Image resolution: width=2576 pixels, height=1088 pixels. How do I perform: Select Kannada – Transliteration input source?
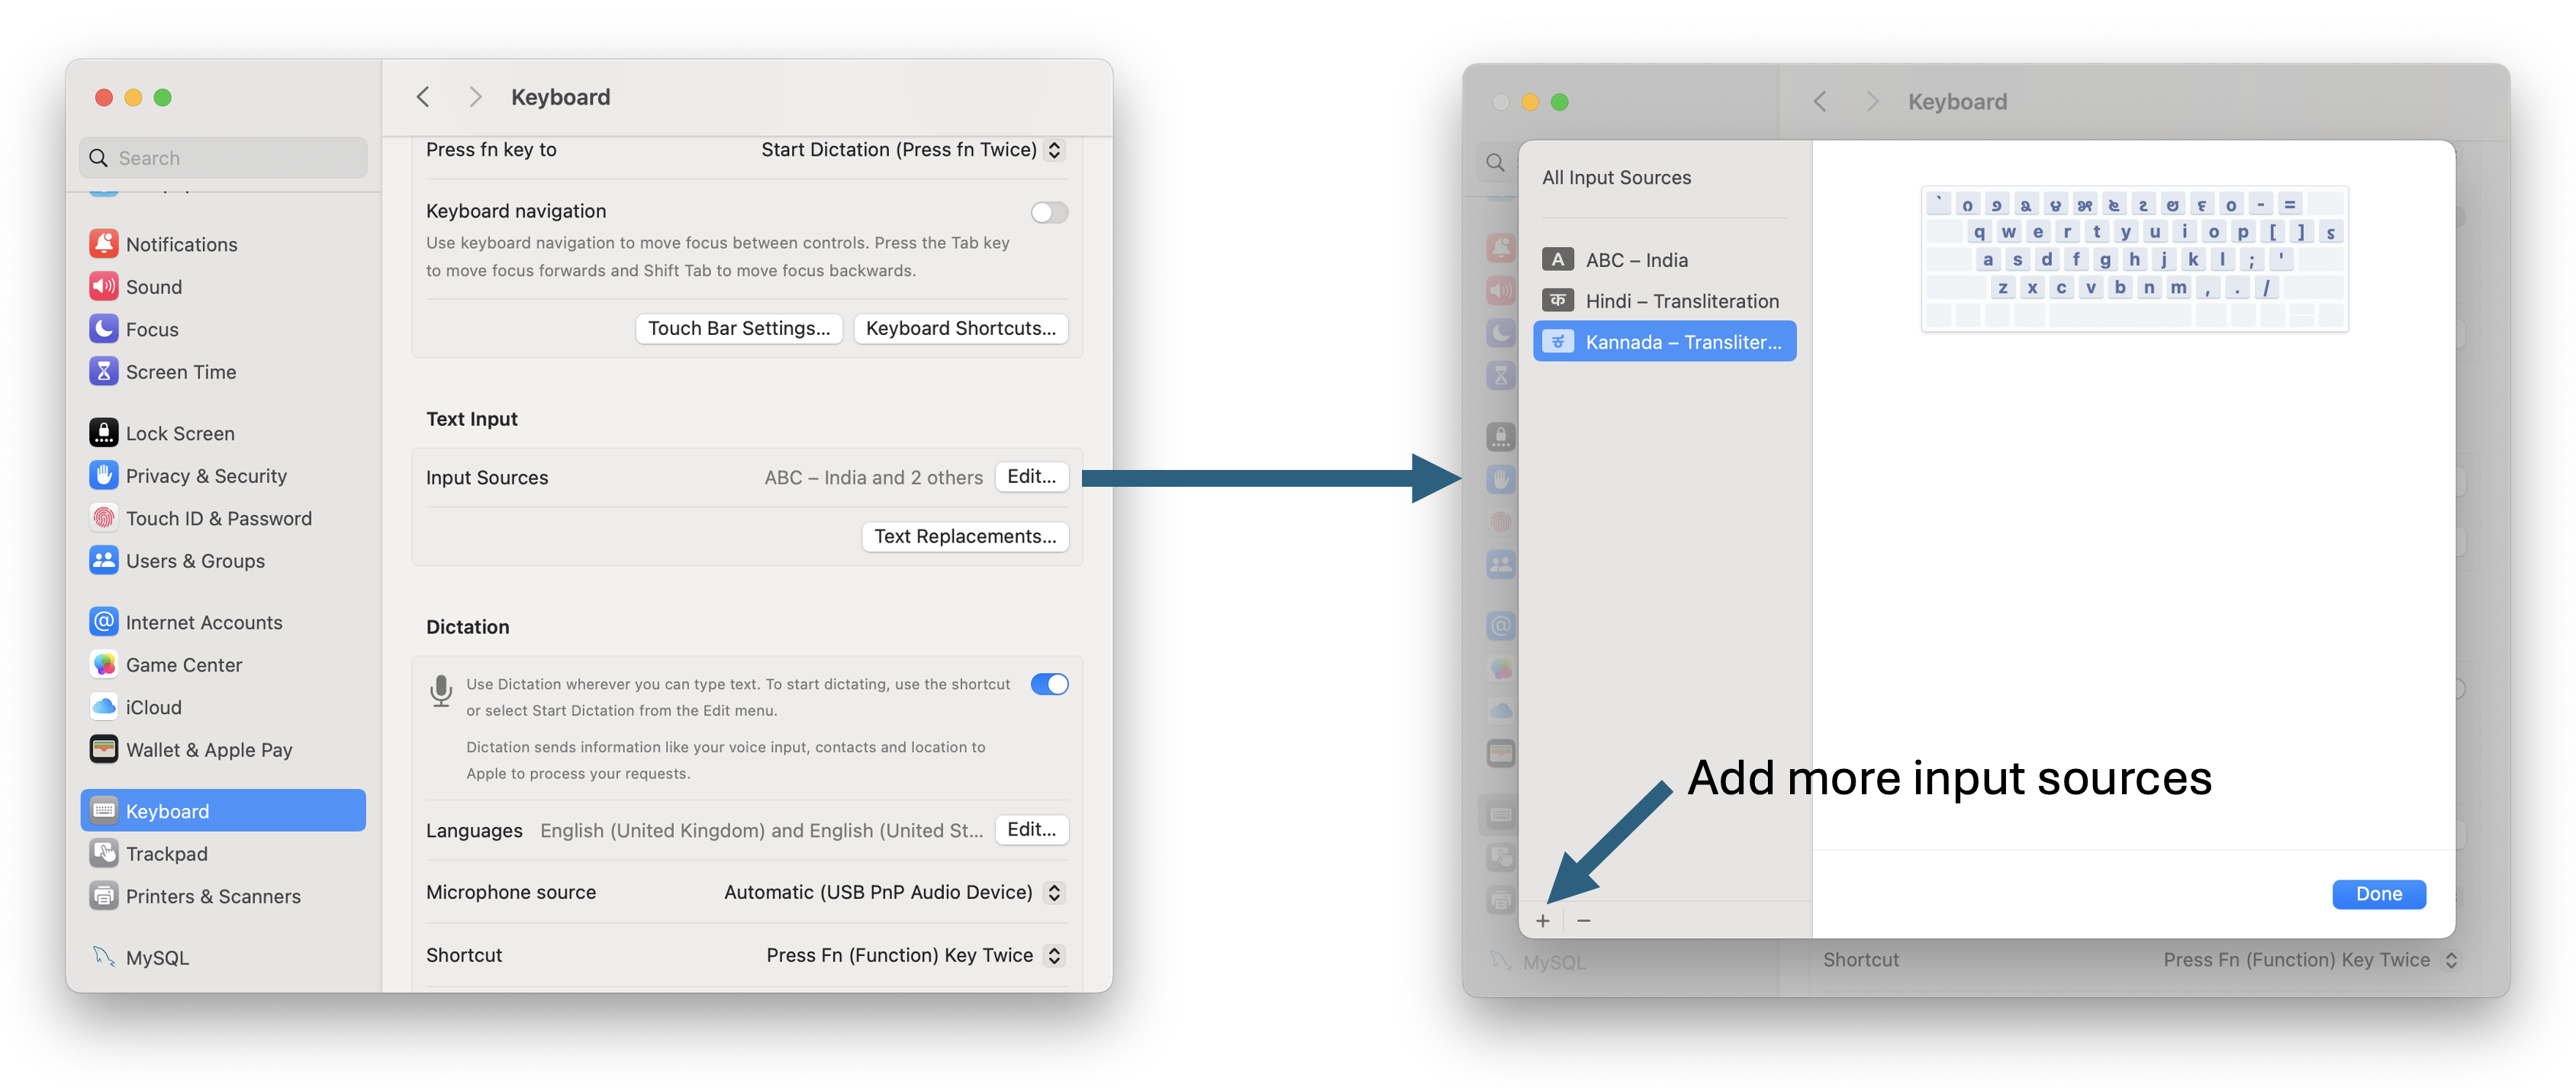(1665, 342)
